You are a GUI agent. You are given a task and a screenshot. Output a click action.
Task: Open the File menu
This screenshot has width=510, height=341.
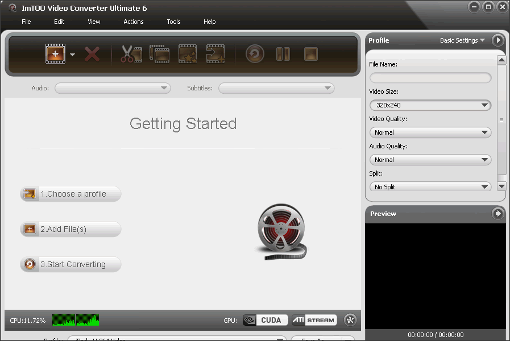click(x=26, y=22)
